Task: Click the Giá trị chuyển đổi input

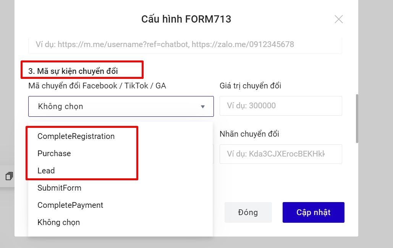Action: (280, 106)
